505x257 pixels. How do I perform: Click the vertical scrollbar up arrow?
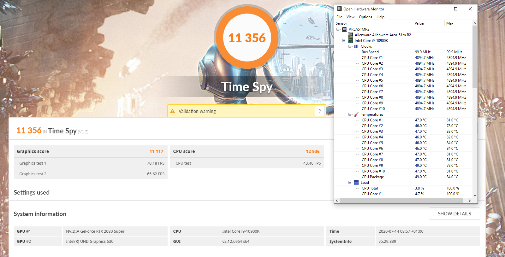[x=475, y=23]
